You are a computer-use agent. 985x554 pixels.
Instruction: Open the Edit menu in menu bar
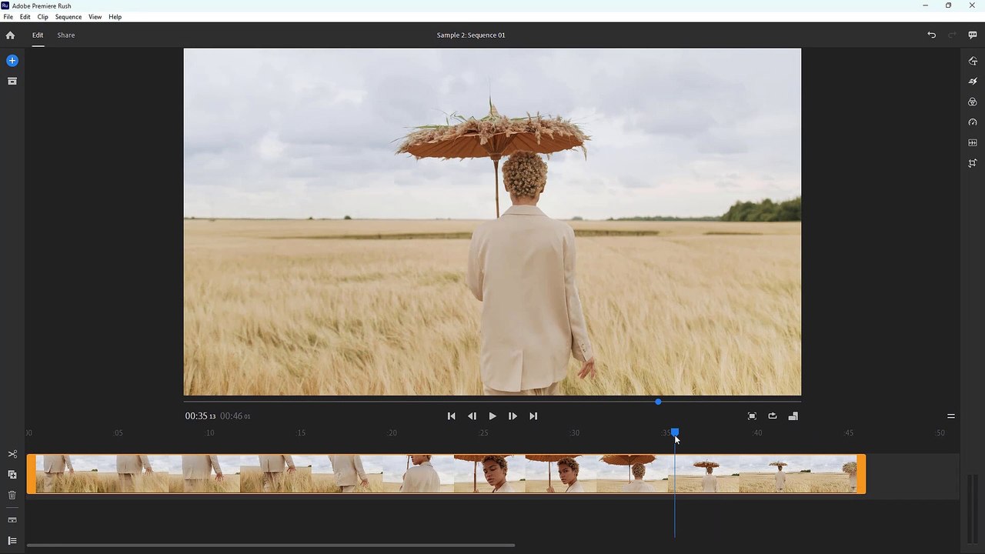[x=25, y=17]
